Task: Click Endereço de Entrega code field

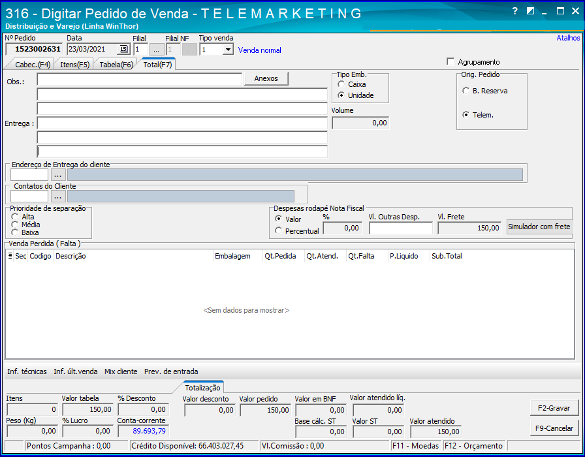Action: 29,174
